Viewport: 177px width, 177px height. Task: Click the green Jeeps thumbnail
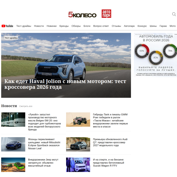tap(13, 165)
